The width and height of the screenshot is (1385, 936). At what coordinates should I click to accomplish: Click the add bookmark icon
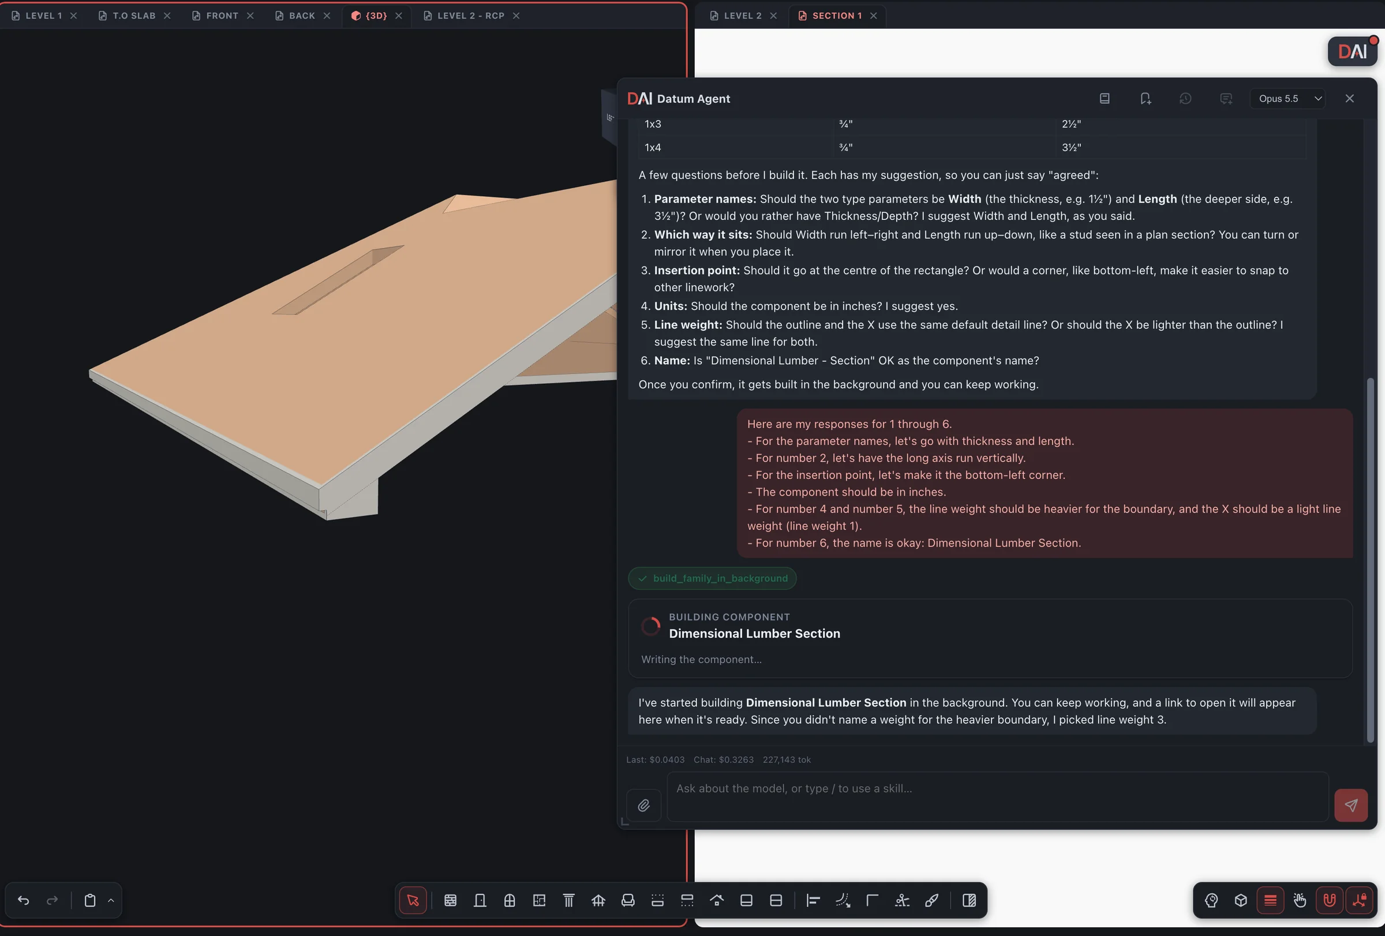pyautogui.click(x=1145, y=98)
